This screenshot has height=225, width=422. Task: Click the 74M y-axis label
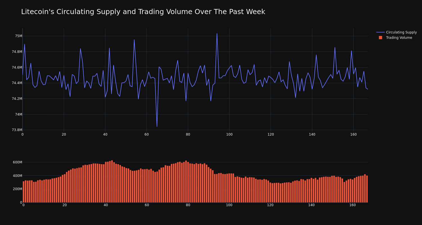(x=19, y=114)
